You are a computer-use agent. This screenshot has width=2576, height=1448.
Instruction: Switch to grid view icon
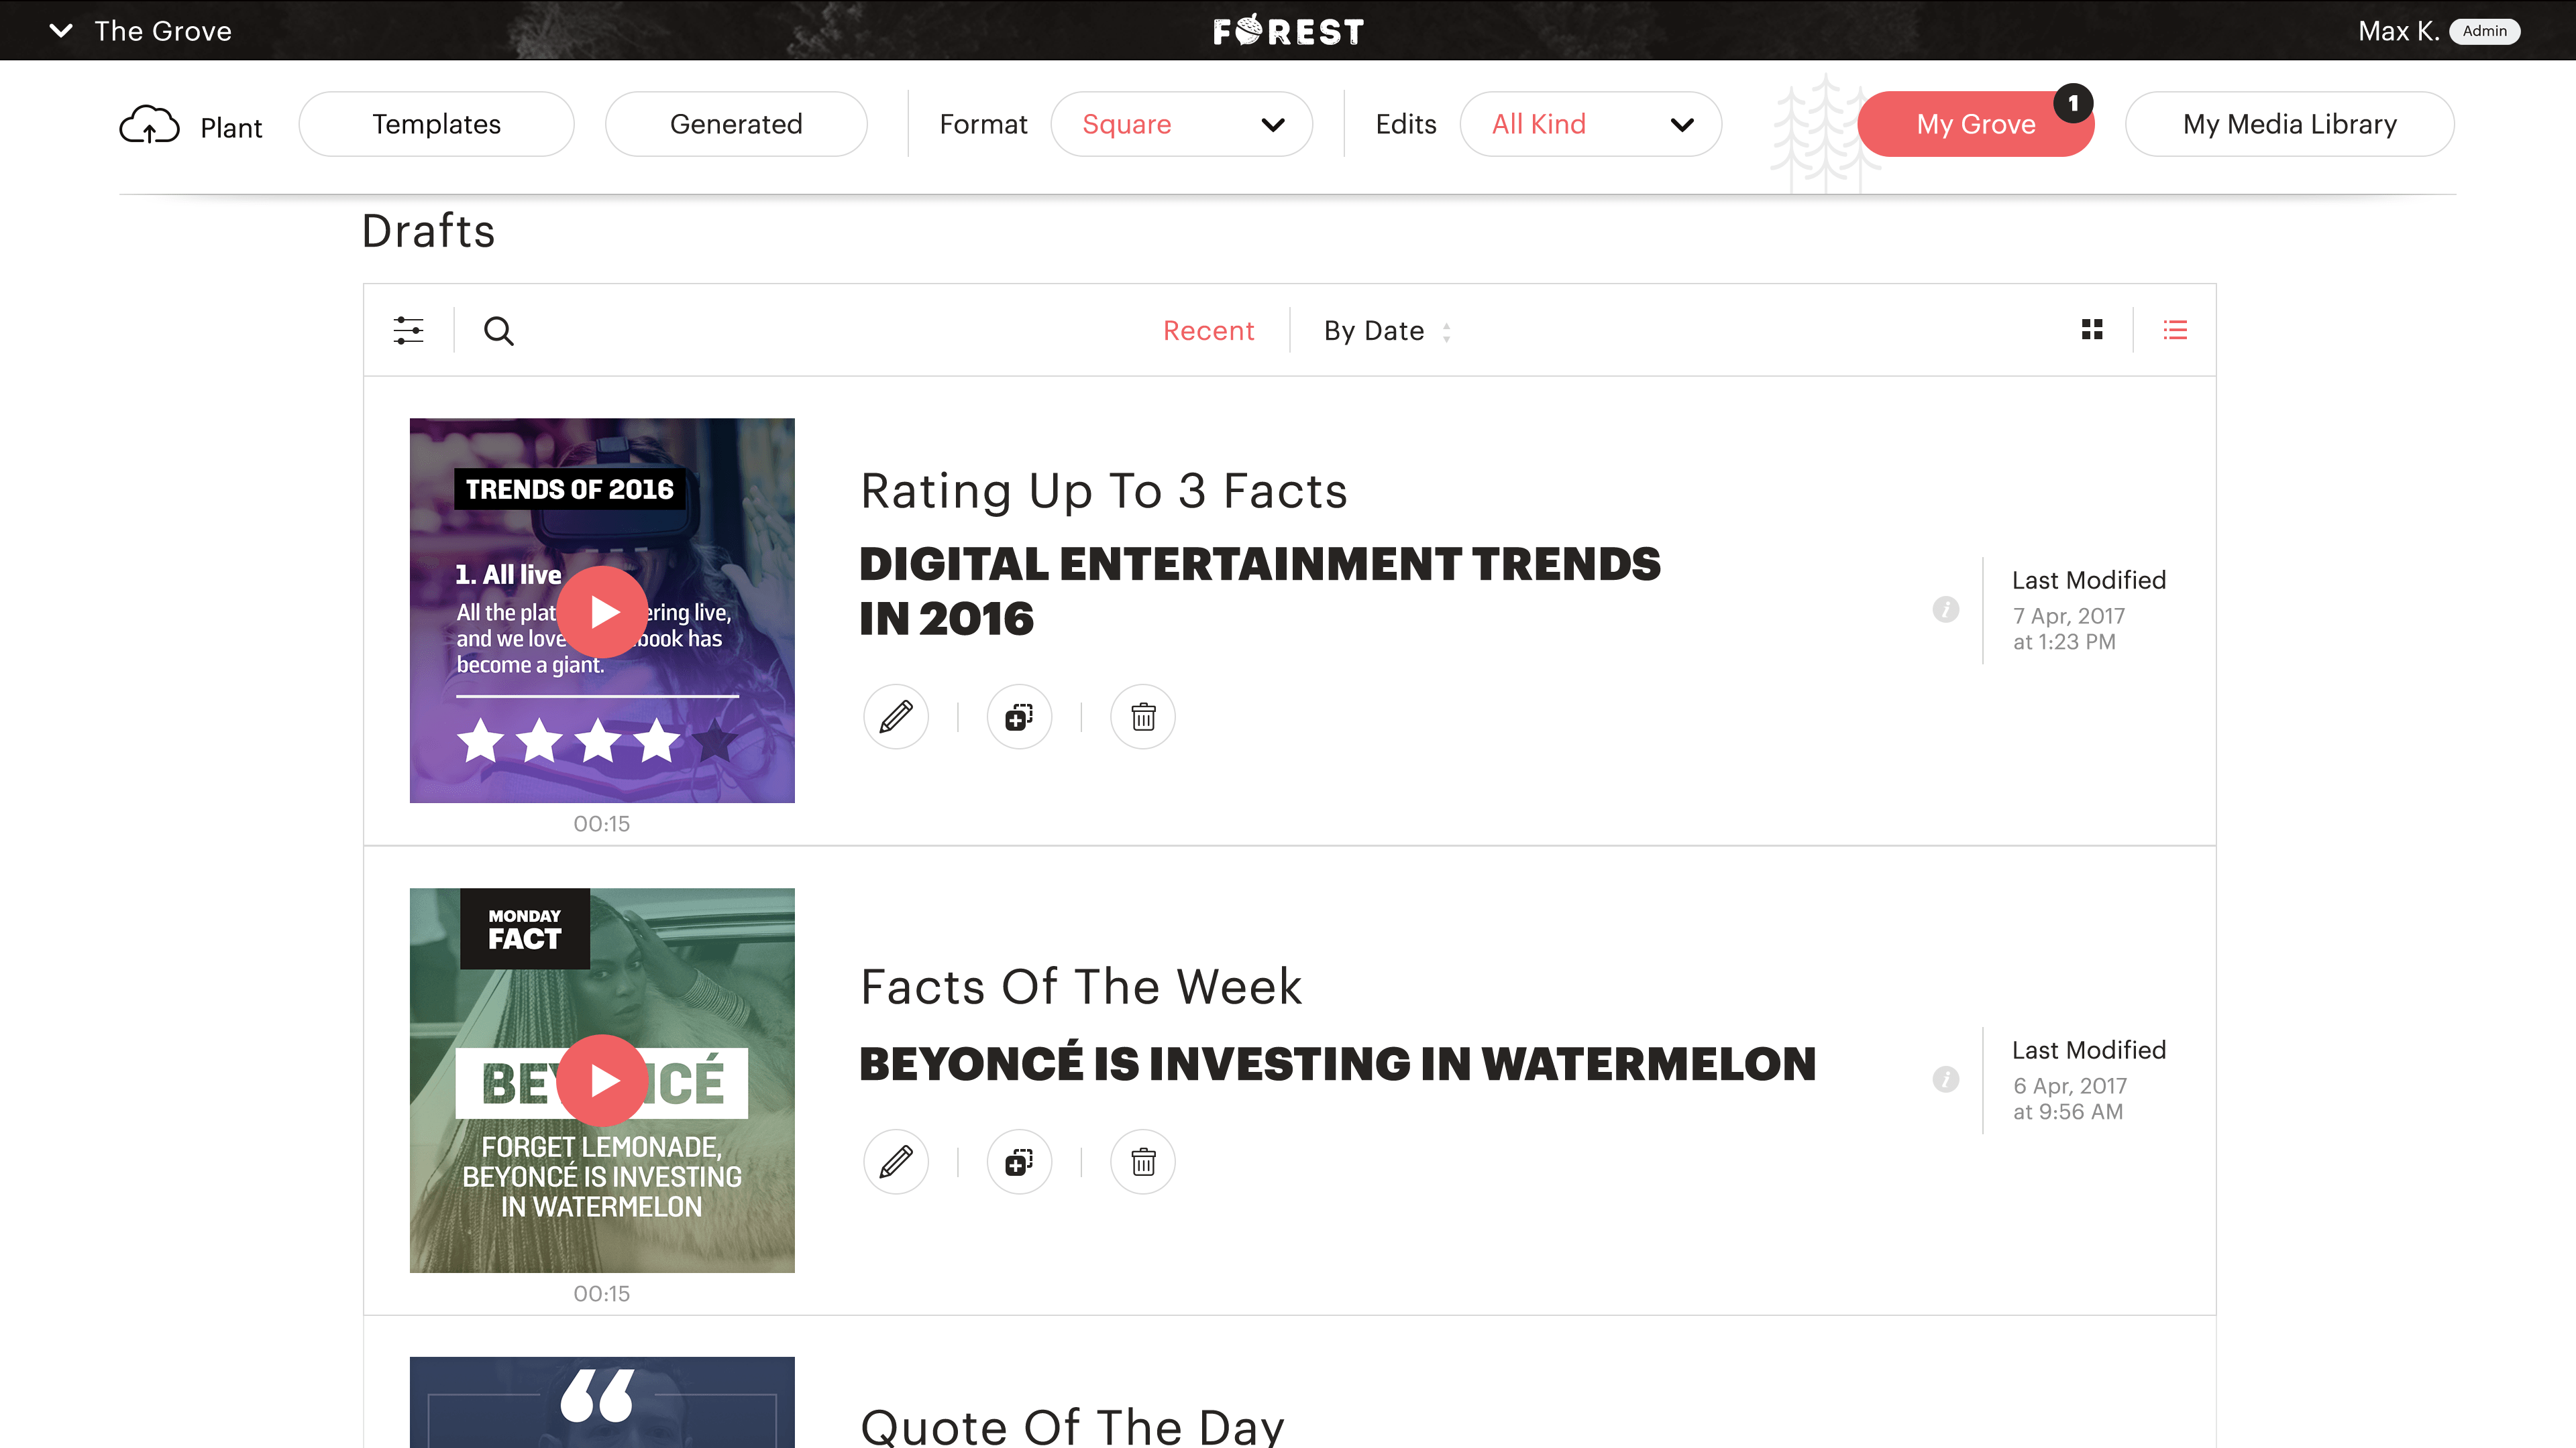tap(2092, 330)
